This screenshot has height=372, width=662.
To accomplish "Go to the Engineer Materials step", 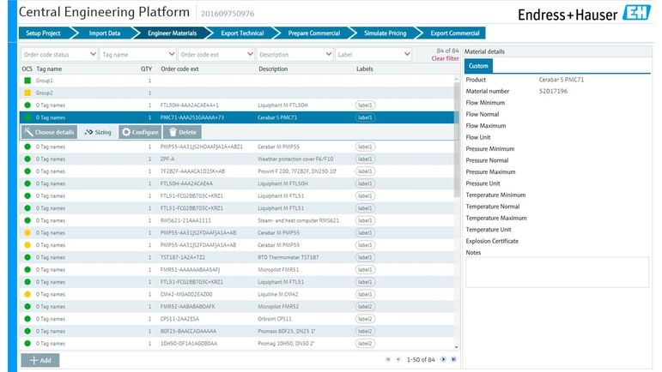I will 172,33.
